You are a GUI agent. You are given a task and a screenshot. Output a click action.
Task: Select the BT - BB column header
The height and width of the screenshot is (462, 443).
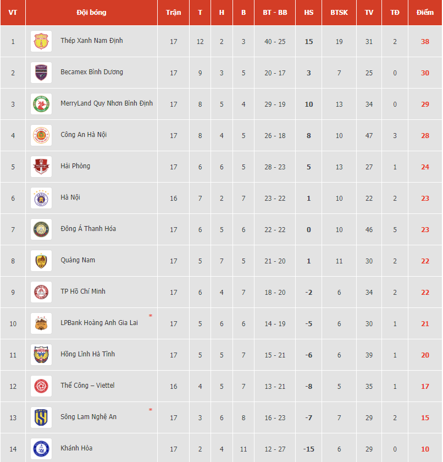275,12
